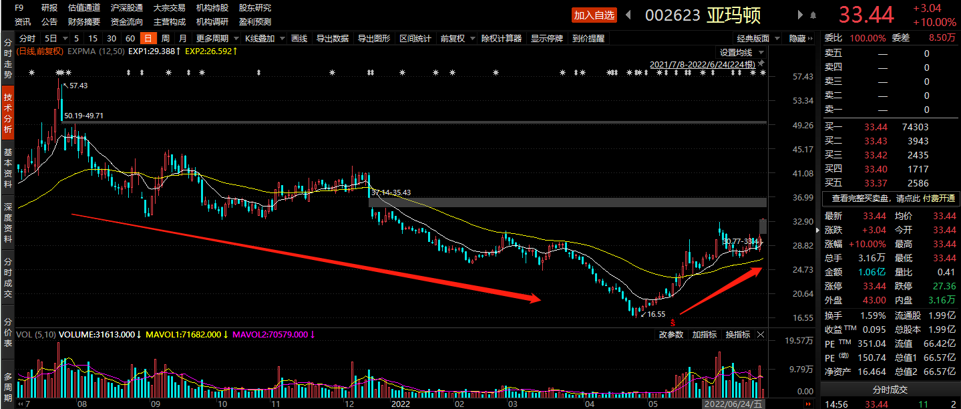961x409 pixels.
Task: Close the VOL indicator panel
Action: click(x=761, y=334)
